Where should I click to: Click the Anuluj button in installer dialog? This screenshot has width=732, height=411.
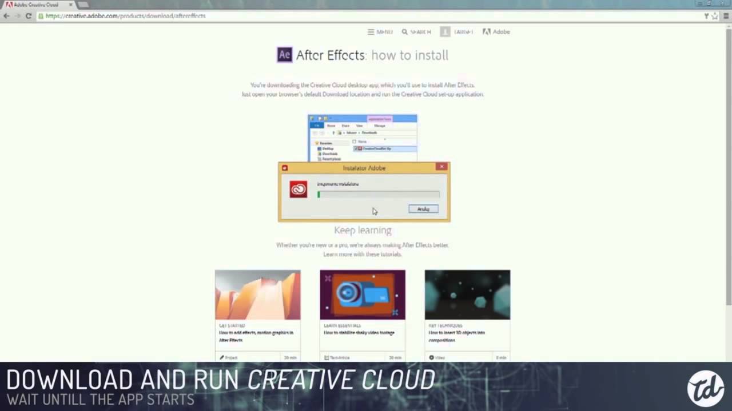click(423, 209)
